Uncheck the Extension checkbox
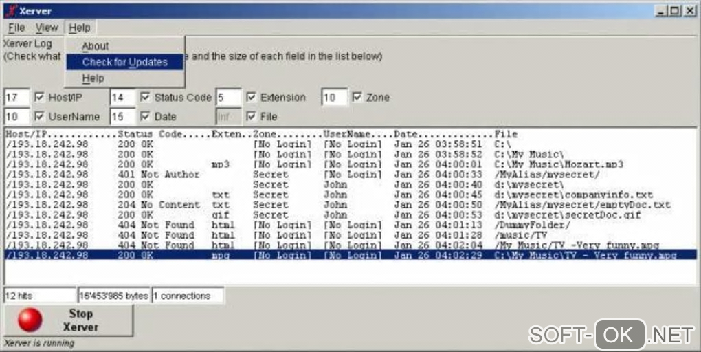 pyautogui.click(x=252, y=97)
